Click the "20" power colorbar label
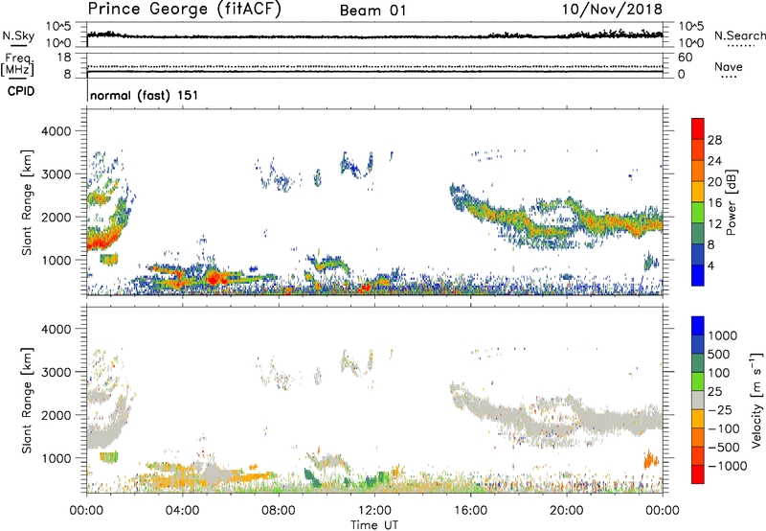The width and height of the screenshot is (766, 531). tap(714, 182)
